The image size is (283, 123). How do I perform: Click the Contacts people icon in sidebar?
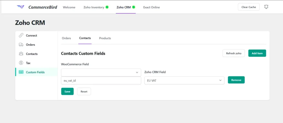click(21, 54)
